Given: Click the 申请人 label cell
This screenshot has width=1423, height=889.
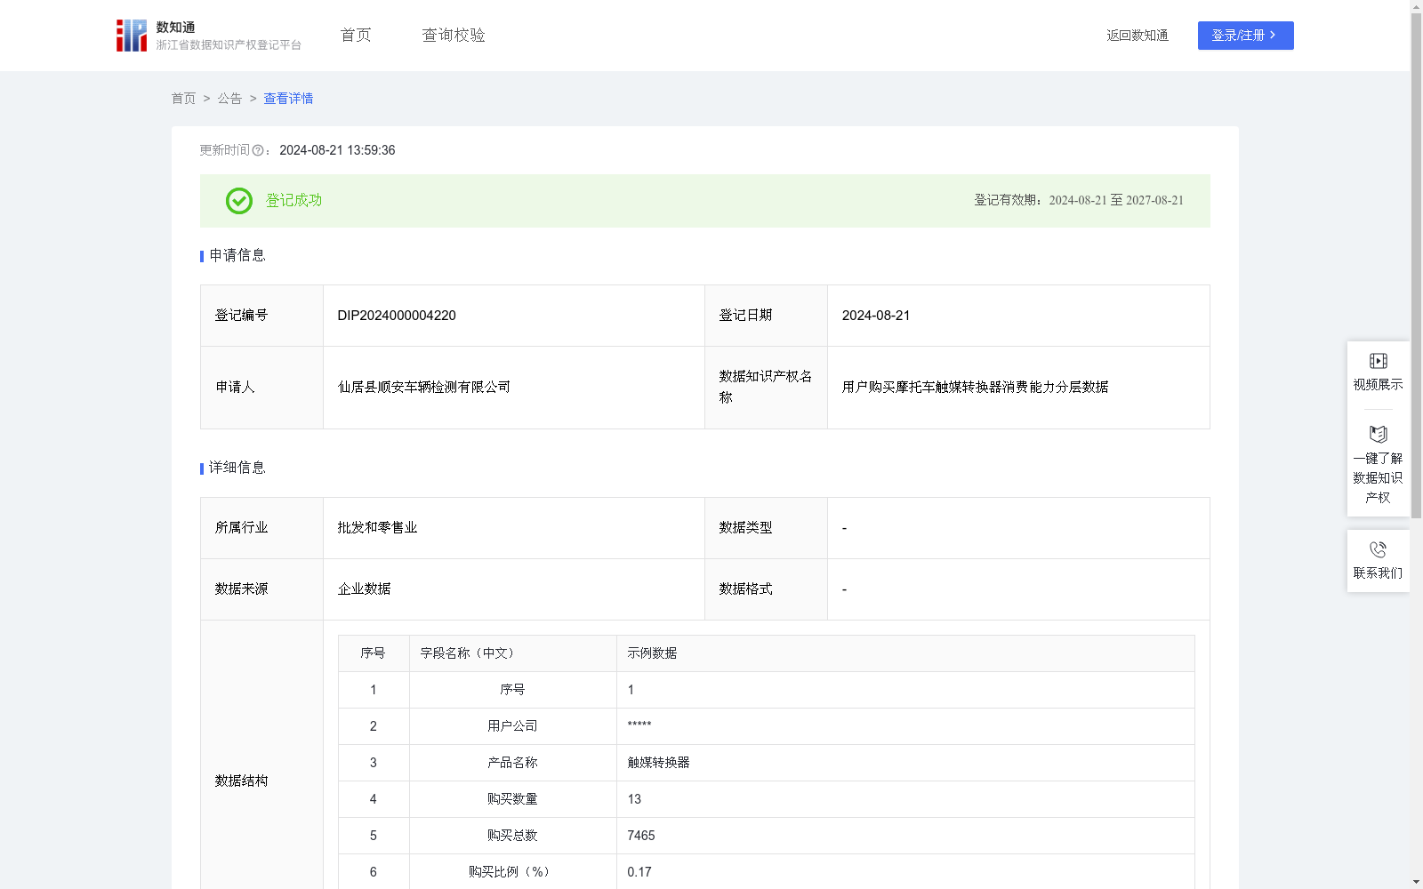Looking at the screenshot, I should [261, 388].
